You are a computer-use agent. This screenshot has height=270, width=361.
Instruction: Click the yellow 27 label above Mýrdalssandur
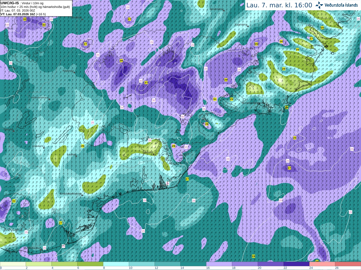click(x=61, y=223)
